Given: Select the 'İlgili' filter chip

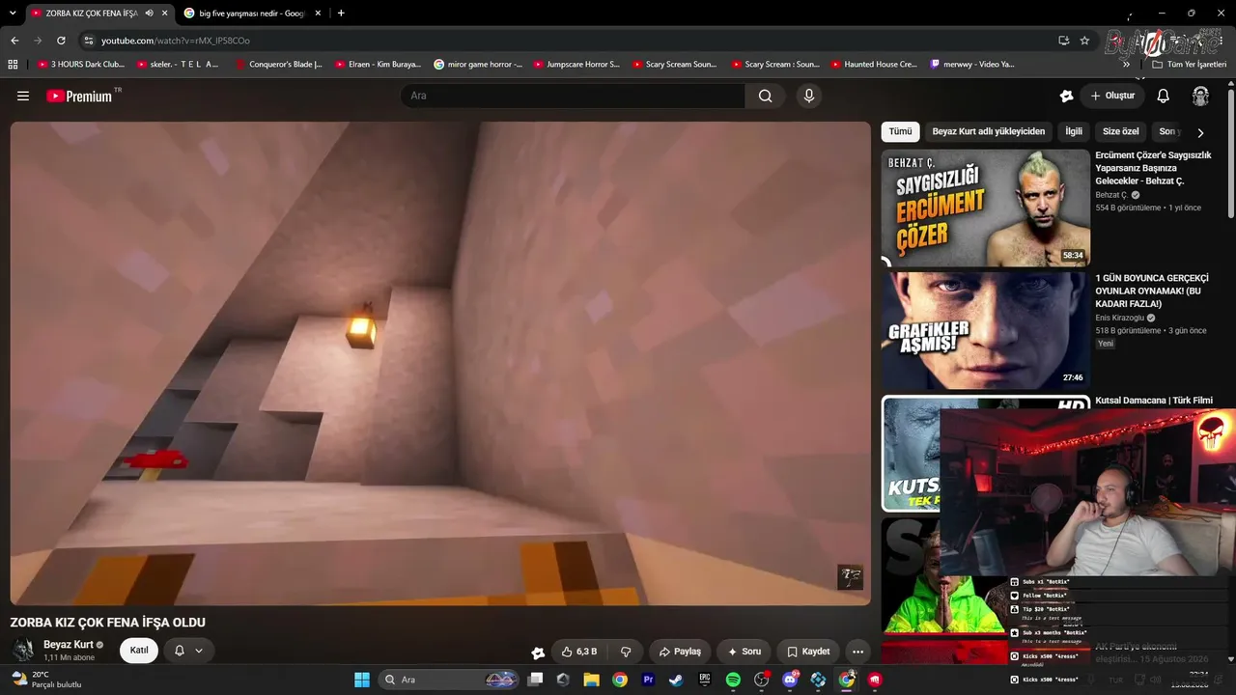Looking at the screenshot, I should pyautogui.click(x=1074, y=131).
